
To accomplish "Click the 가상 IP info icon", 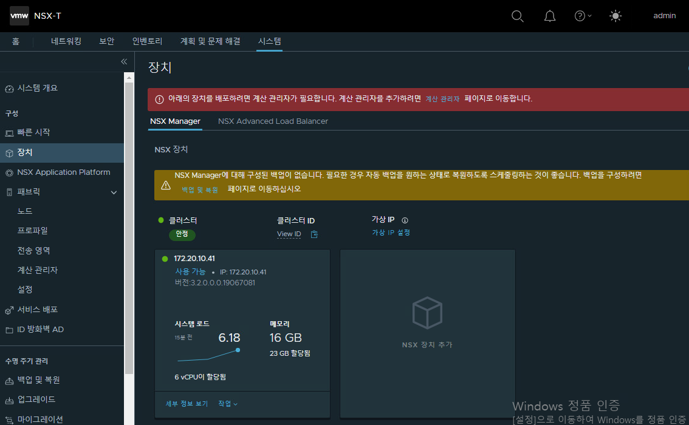I will tap(405, 220).
